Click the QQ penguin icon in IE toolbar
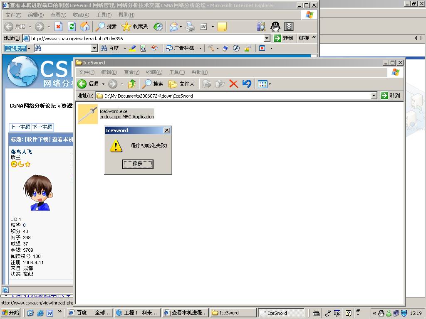The height and width of the screenshot is (319, 426). pyautogui.click(x=275, y=27)
